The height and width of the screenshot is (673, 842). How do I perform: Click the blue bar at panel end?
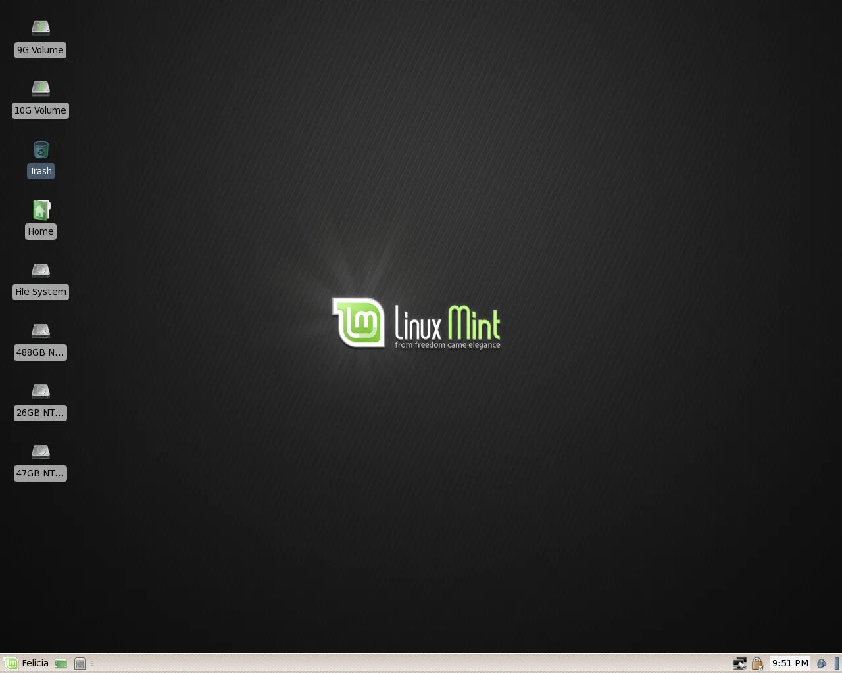coord(837,664)
